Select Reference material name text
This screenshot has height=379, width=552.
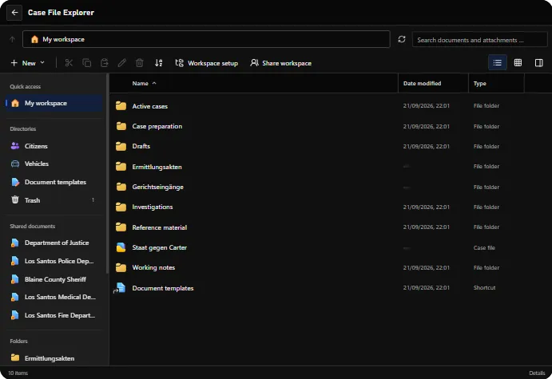click(x=160, y=227)
